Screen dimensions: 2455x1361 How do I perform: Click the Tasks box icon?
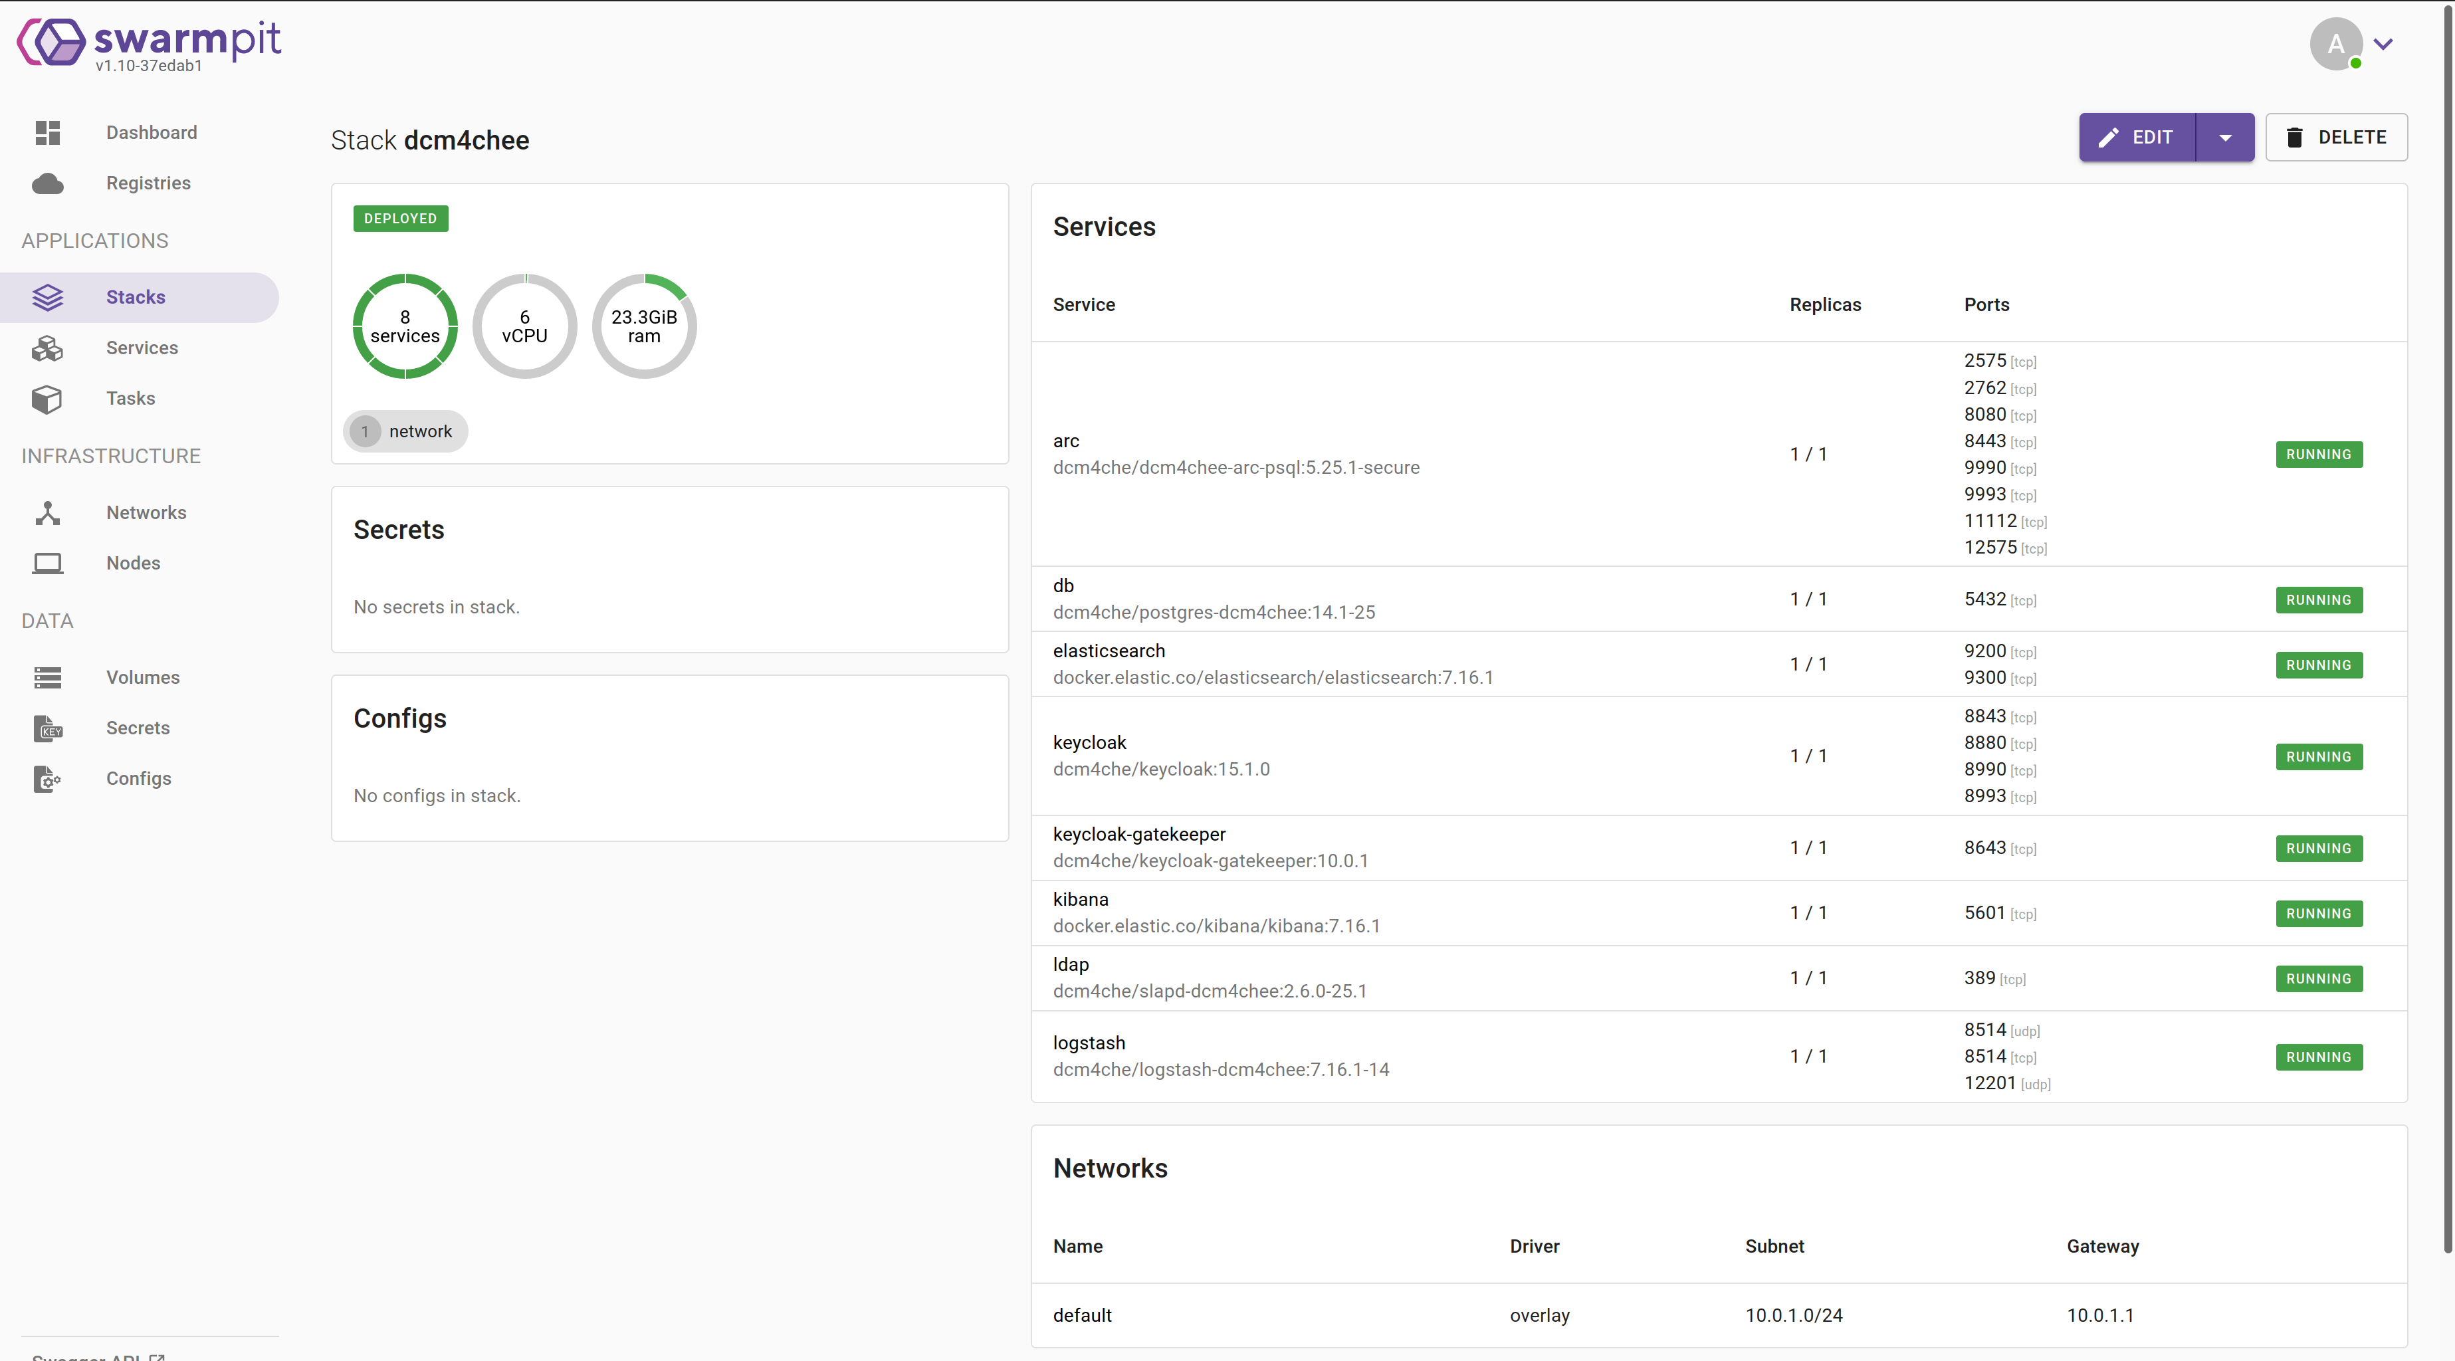48,398
